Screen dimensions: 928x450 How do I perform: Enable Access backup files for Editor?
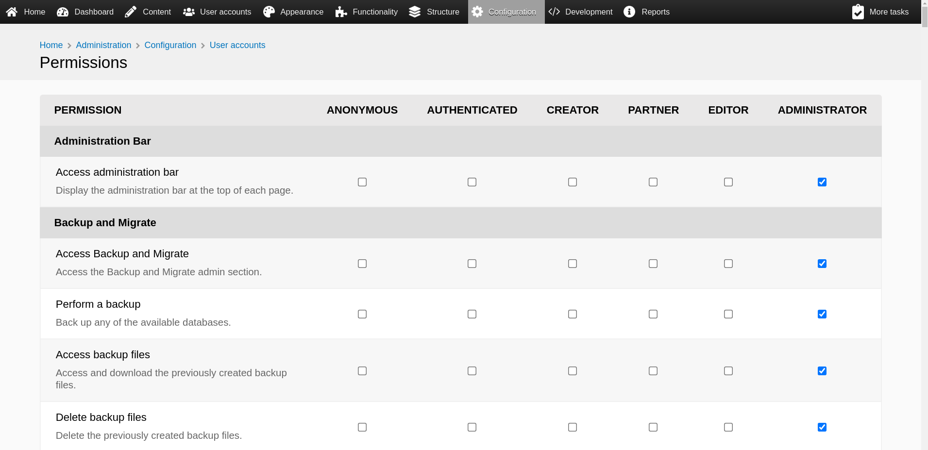[728, 371]
